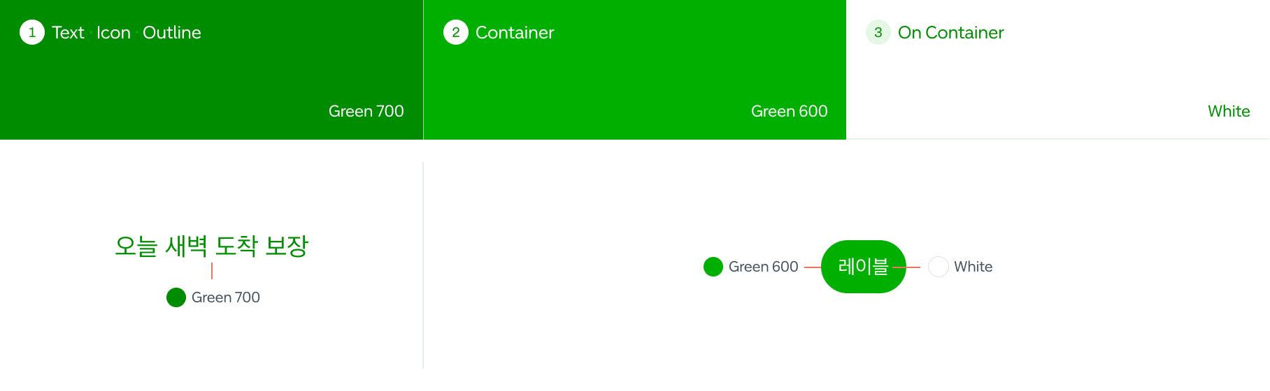The image size is (1270, 391).
Task: Click the number 1 circle badge
Action: tap(32, 32)
